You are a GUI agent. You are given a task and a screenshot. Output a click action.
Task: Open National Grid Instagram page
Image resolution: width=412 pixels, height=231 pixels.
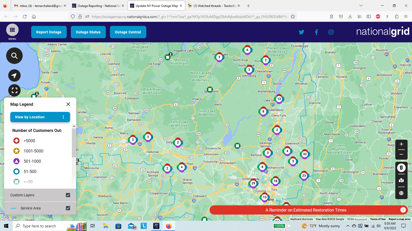[x=331, y=32]
